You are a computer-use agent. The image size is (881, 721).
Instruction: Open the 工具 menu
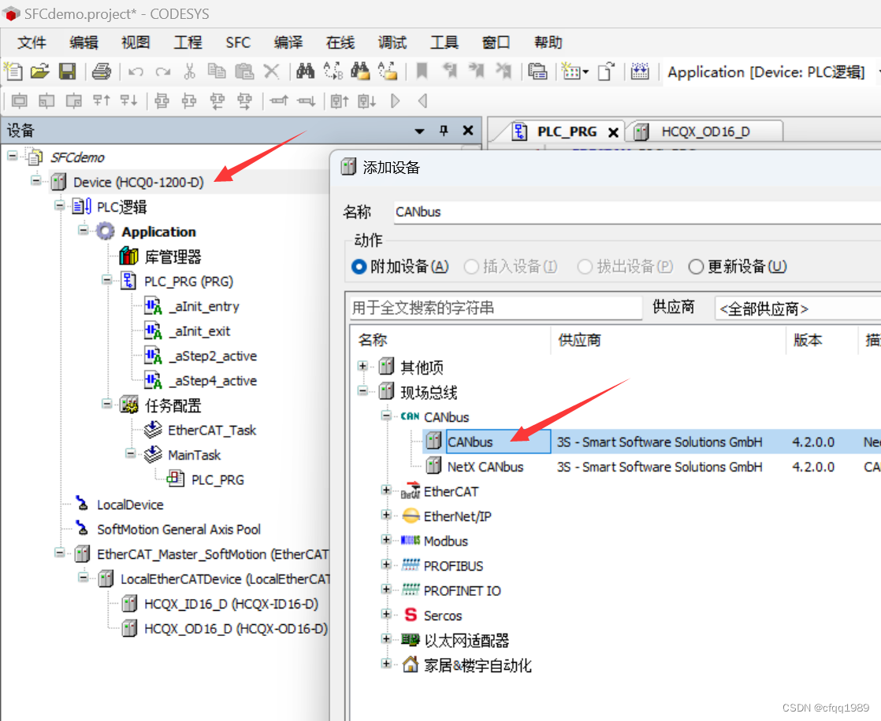pos(444,43)
